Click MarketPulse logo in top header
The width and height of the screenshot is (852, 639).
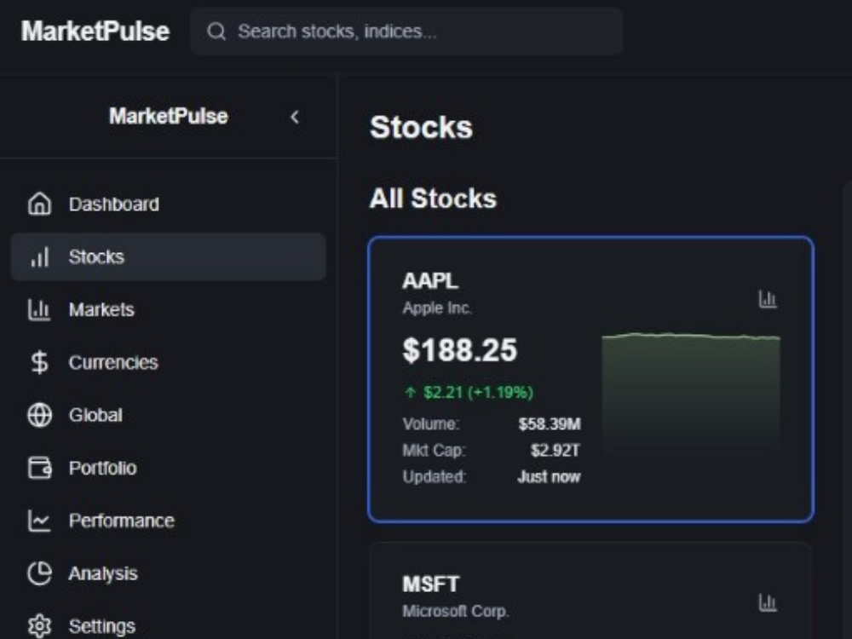95,31
